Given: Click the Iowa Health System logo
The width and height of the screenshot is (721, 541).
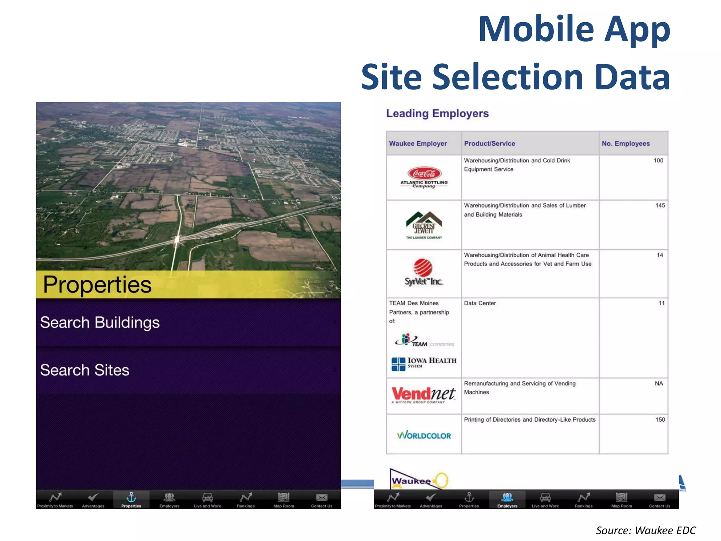Looking at the screenshot, I should (424, 363).
